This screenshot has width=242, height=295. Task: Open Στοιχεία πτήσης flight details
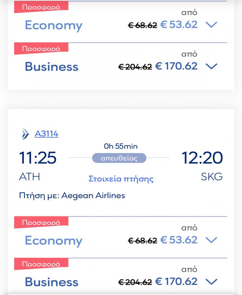click(121, 179)
